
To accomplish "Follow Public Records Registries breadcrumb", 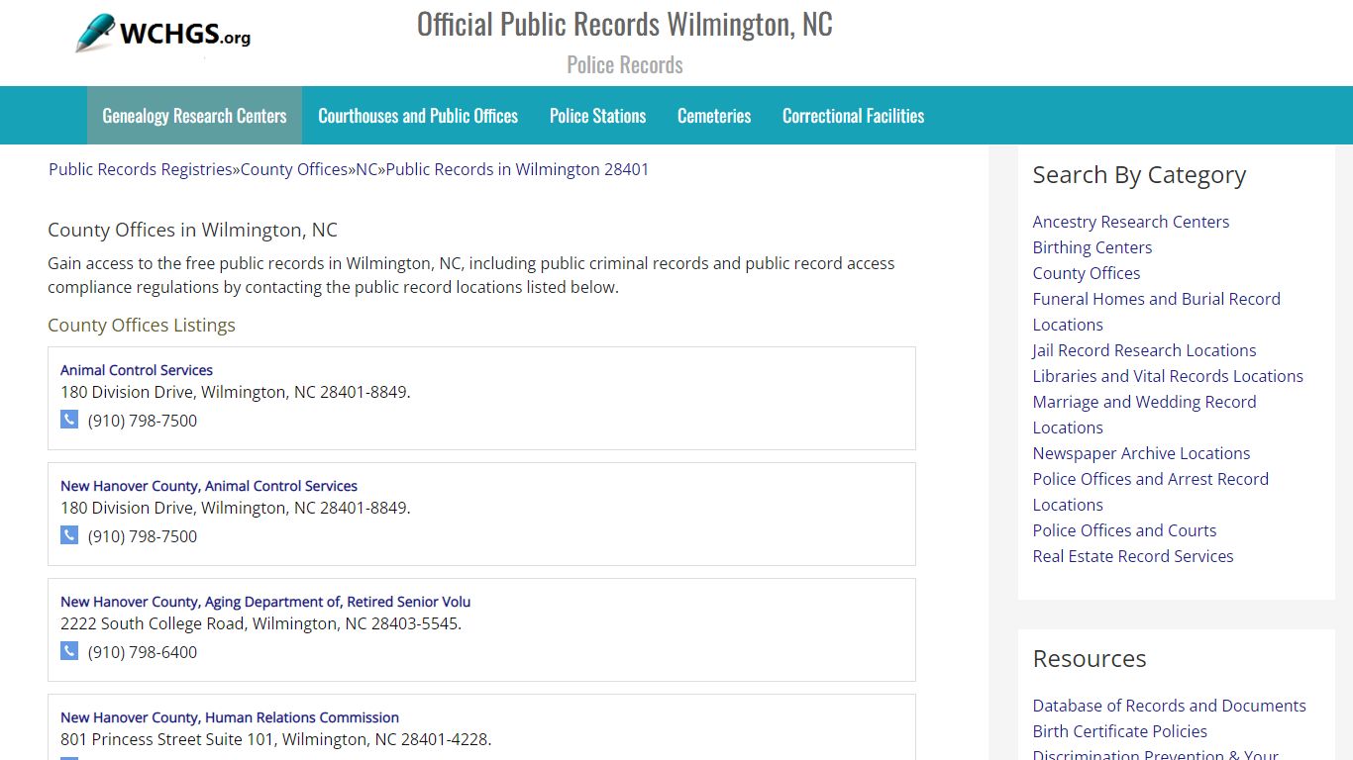I will 141,169.
